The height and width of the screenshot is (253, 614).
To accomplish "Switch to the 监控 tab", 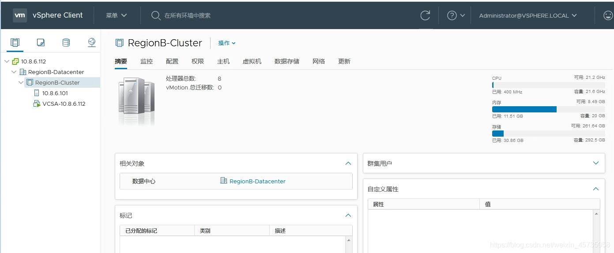I will click(x=147, y=61).
